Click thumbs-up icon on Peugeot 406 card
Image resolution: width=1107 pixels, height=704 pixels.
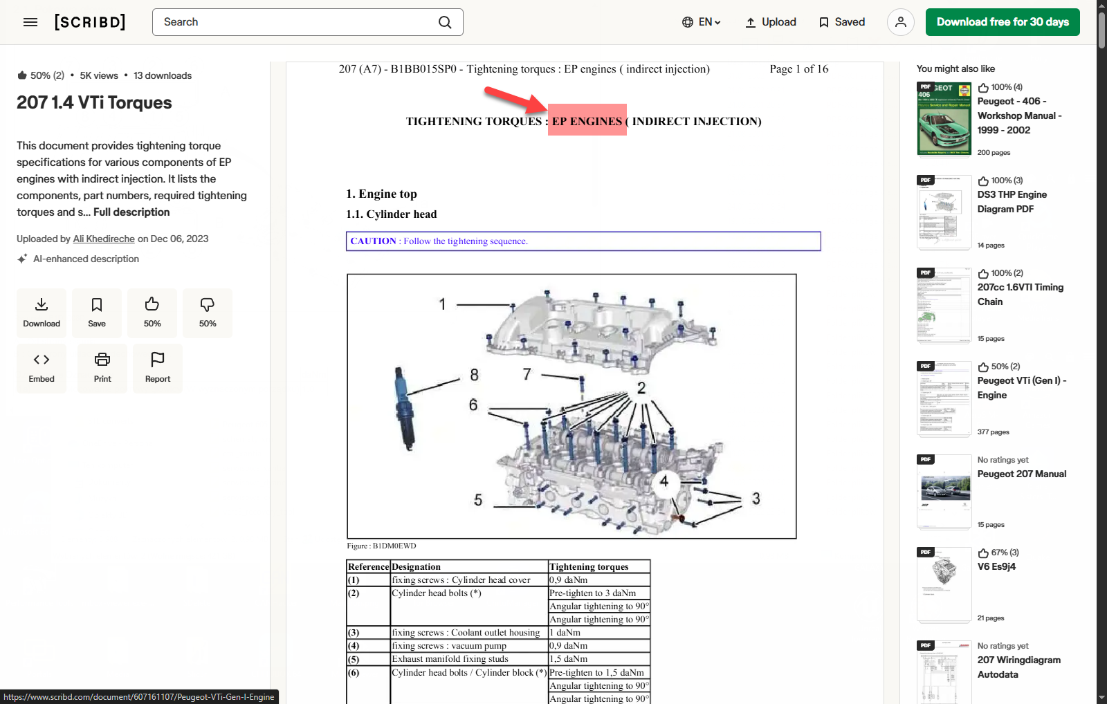coord(983,88)
